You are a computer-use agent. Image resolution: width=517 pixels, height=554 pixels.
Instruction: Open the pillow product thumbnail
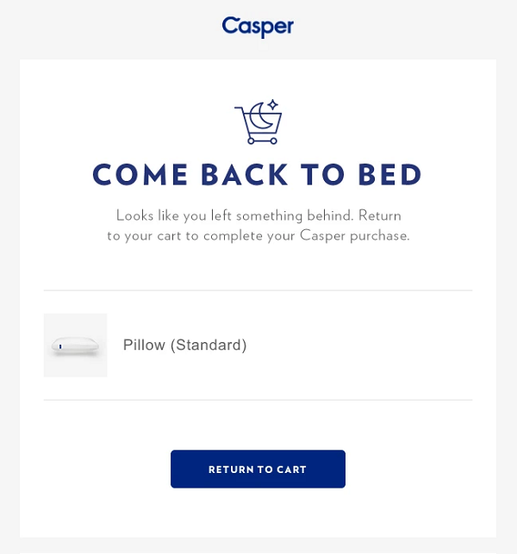pos(75,345)
